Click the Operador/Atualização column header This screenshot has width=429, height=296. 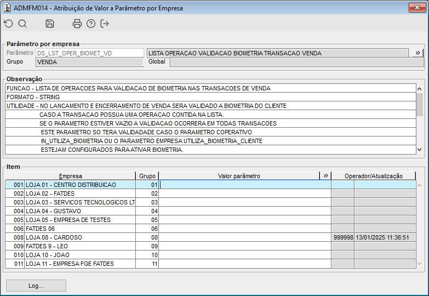(374, 176)
